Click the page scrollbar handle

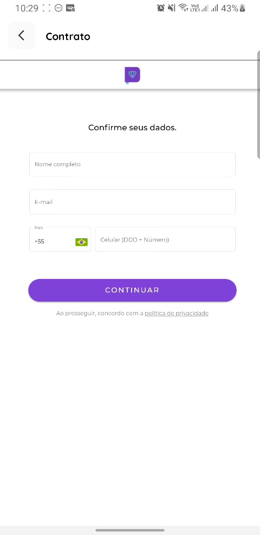click(x=258, y=104)
